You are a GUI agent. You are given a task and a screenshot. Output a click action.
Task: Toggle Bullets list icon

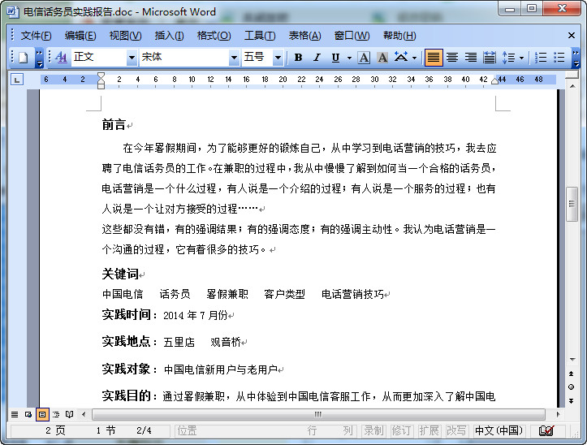[559, 58]
